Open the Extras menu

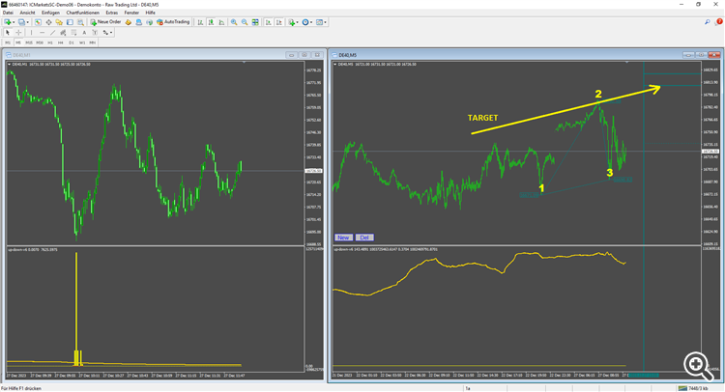(111, 13)
